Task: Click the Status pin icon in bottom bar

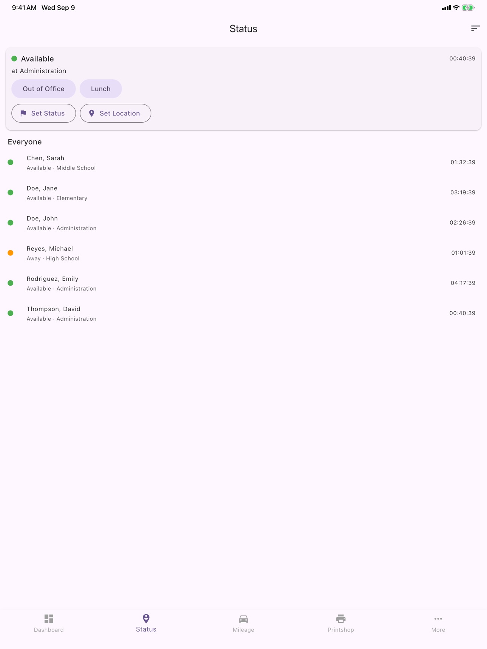Action: click(146, 618)
